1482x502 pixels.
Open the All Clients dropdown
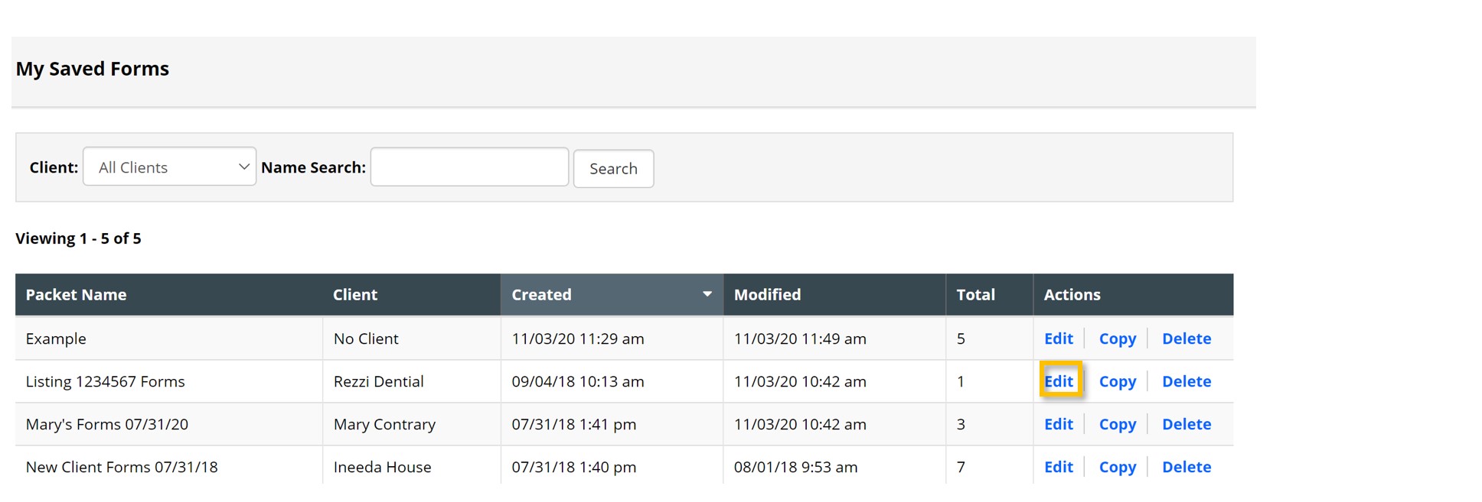(169, 167)
